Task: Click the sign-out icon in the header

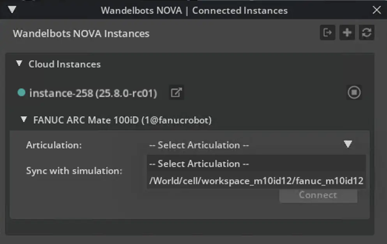Action: point(327,33)
